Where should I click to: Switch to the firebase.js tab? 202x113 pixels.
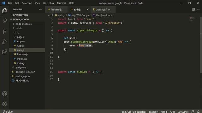point(56,9)
